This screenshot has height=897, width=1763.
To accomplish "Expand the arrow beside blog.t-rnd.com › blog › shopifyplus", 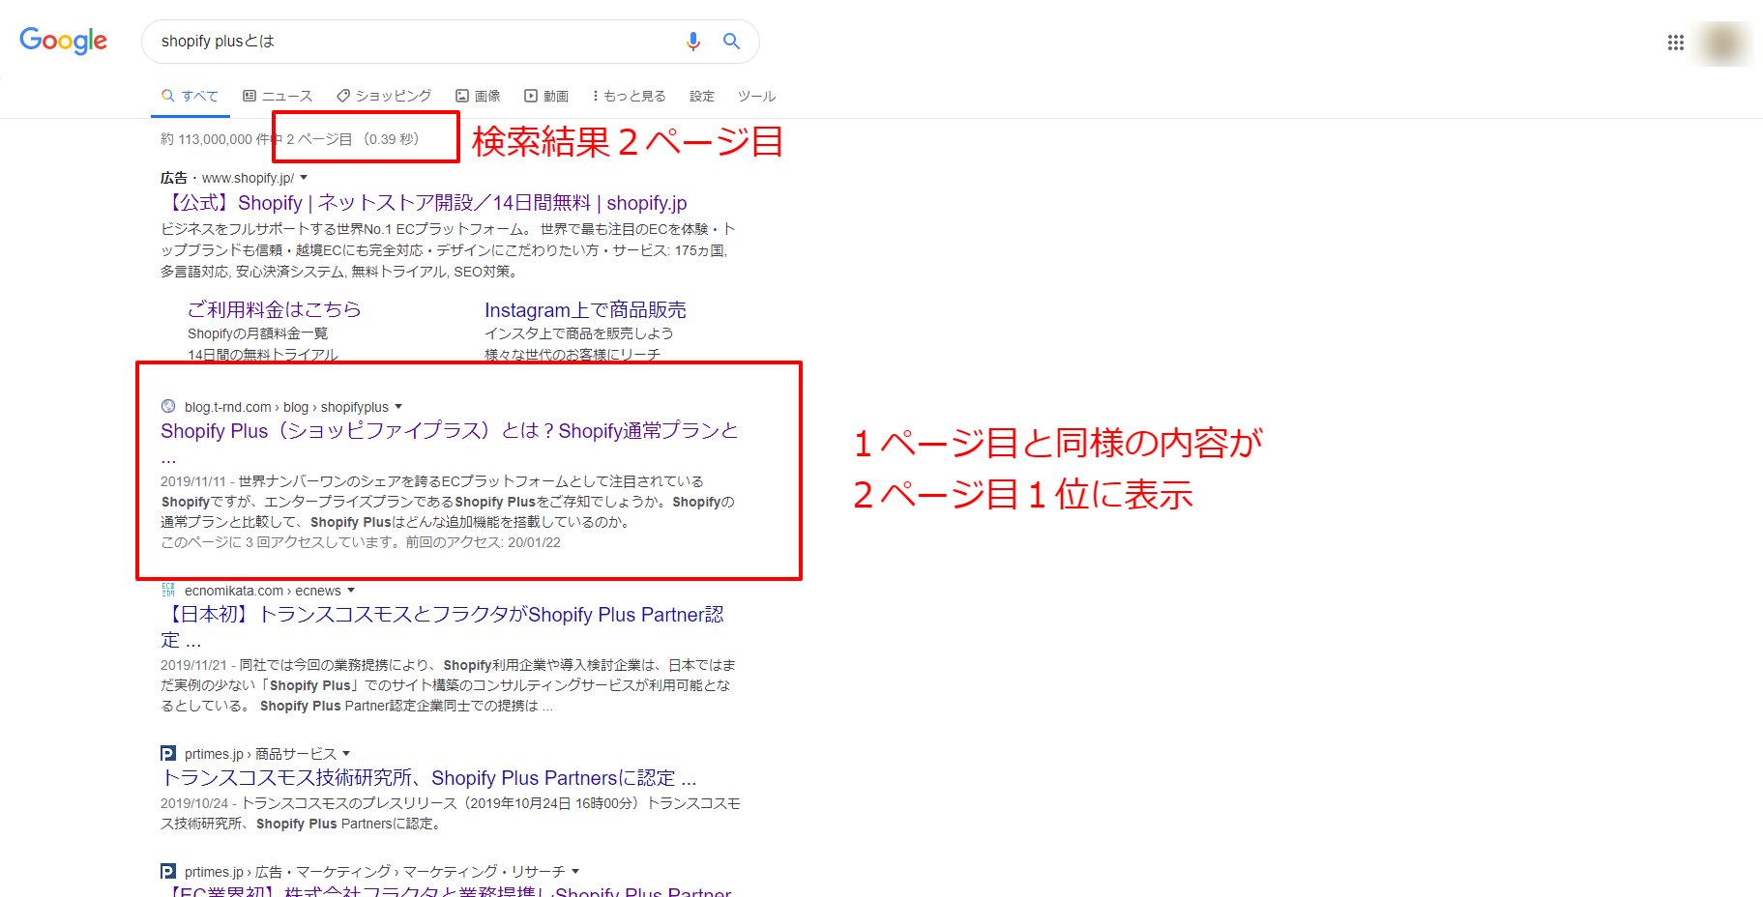I will pos(398,407).
